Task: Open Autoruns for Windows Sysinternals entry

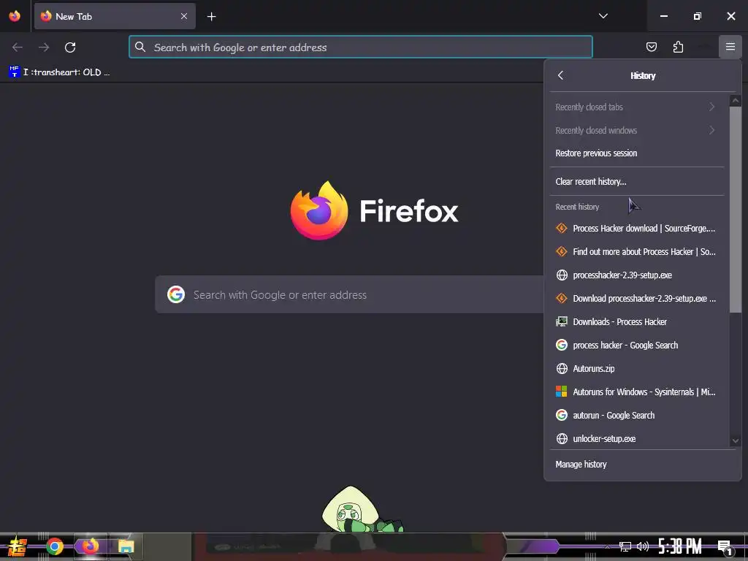Action: click(x=636, y=392)
